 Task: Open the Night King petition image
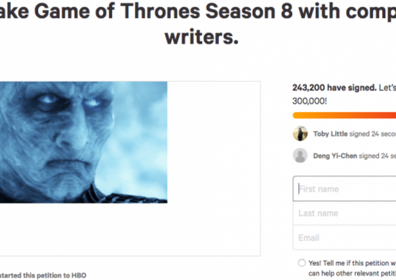[83, 142]
